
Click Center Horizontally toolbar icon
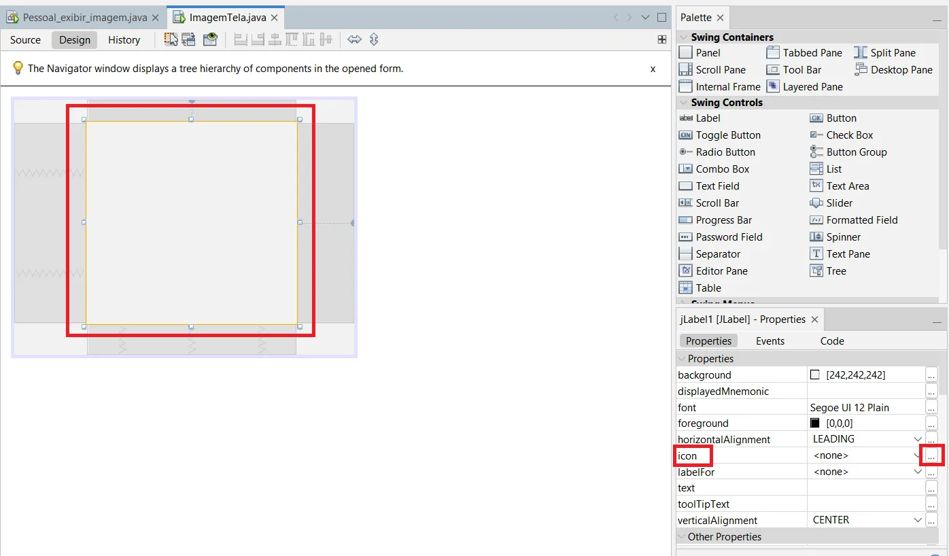pyautogui.click(x=275, y=39)
